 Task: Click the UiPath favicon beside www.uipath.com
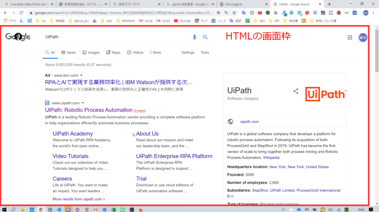point(47,103)
